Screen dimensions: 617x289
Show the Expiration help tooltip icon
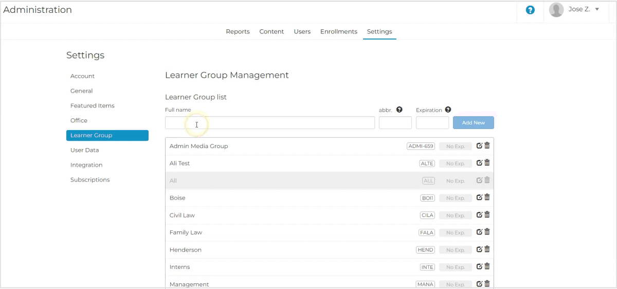[448, 110]
